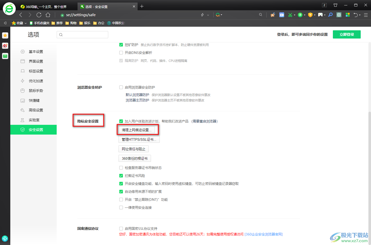Open 优化加速 in settings sidebar
The image size is (371, 245).
tap(33, 81)
